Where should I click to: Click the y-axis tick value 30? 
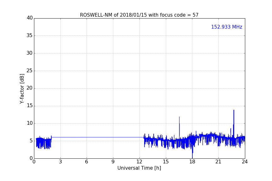[30, 53]
